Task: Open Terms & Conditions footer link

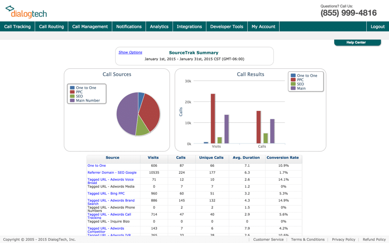Action: [x=307, y=240]
